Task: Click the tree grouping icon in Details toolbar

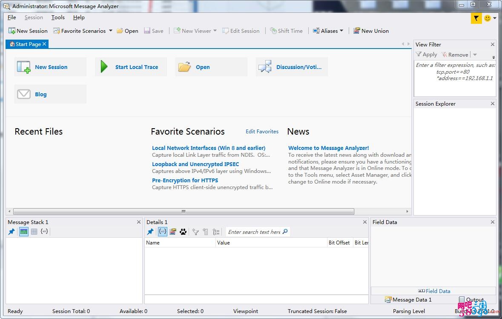Action: (x=216, y=232)
